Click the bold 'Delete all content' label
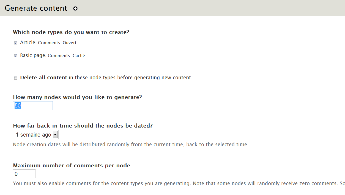The width and height of the screenshot is (345, 195). point(43,78)
